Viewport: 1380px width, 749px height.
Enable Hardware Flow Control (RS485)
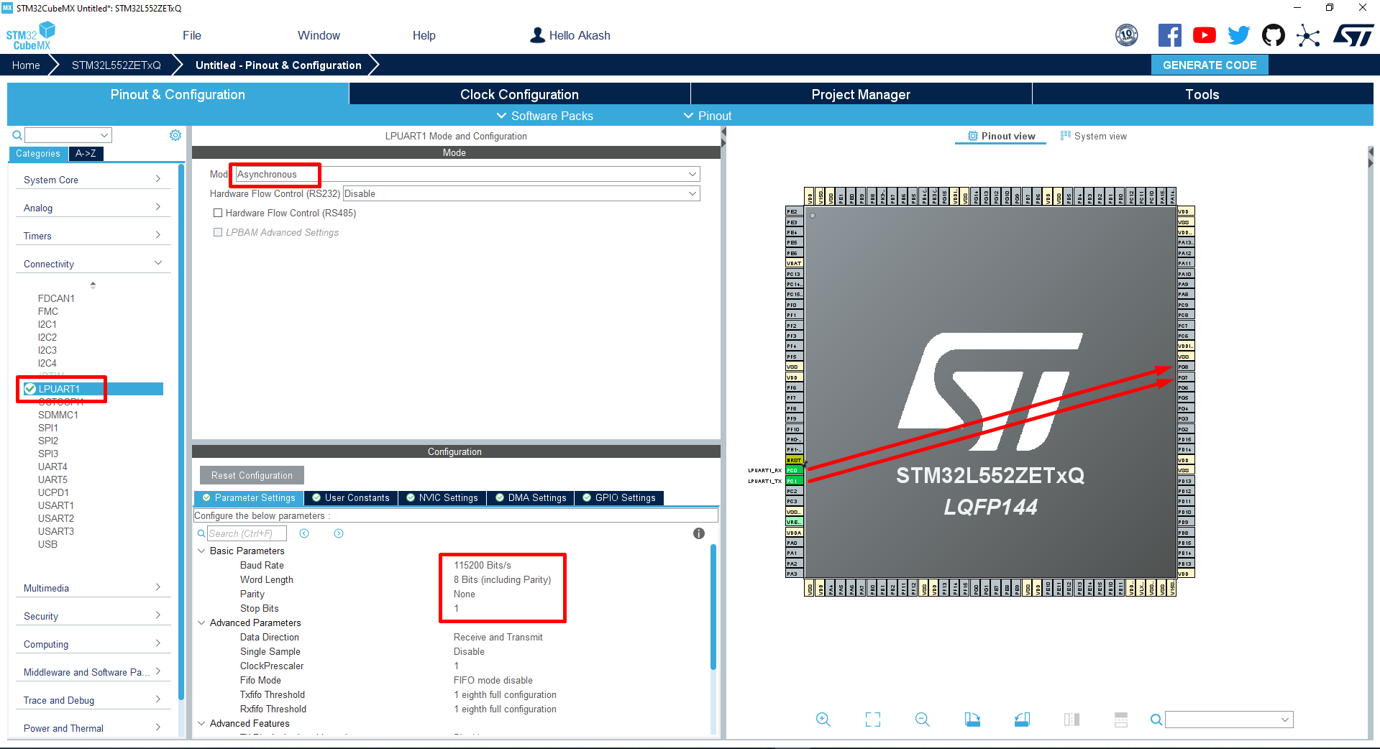[218, 213]
